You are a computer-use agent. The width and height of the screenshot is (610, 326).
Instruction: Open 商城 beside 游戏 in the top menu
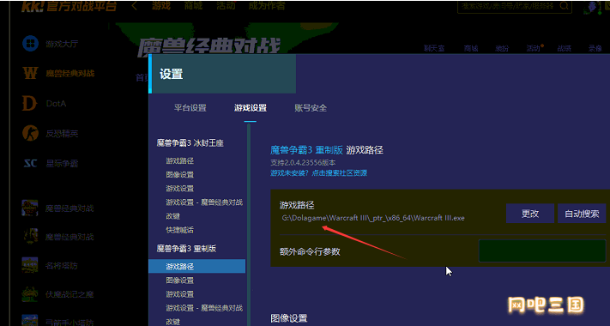tap(193, 6)
